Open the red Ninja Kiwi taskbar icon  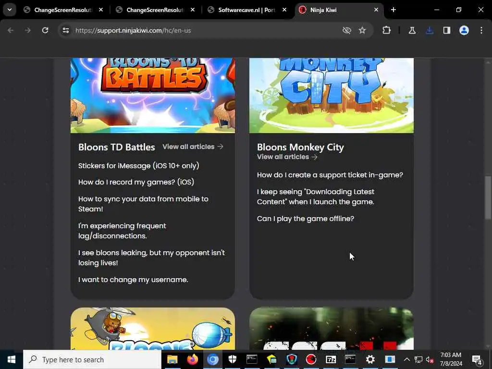[x=311, y=359]
